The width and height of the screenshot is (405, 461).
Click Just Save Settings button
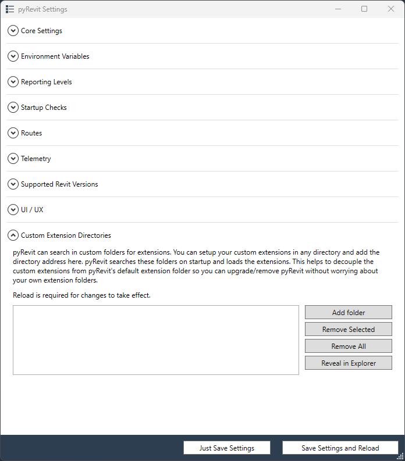(x=227, y=448)
